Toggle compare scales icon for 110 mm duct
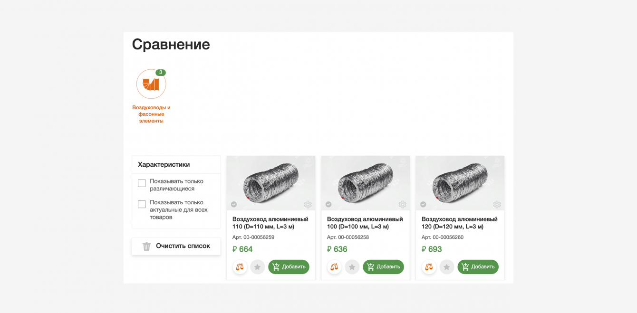Viewport: 637px width, 313px height. [240, 267]
